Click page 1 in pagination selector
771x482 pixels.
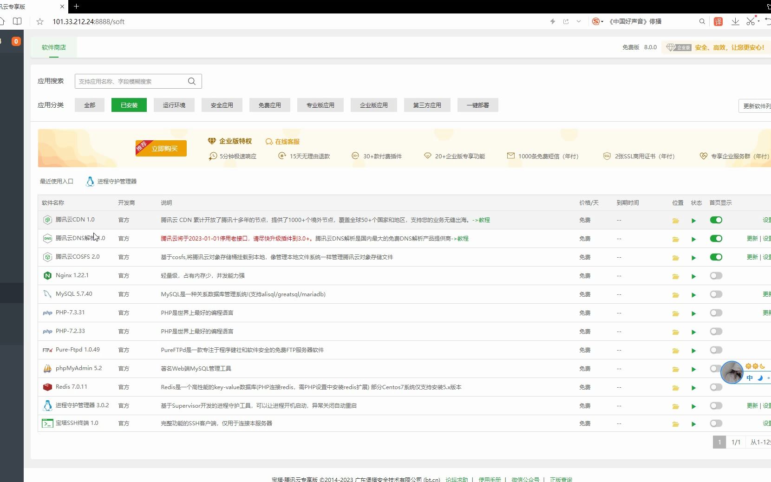pyautogui.click(x=719, y=442)
